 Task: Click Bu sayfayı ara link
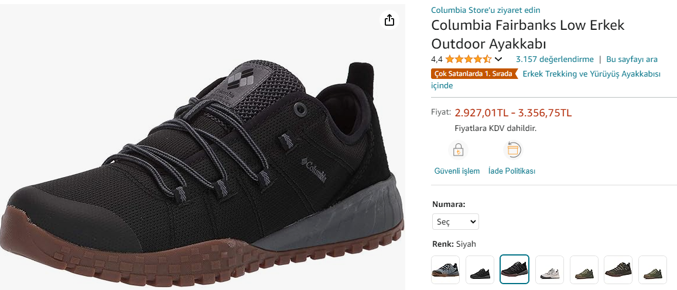click(632, 59)
